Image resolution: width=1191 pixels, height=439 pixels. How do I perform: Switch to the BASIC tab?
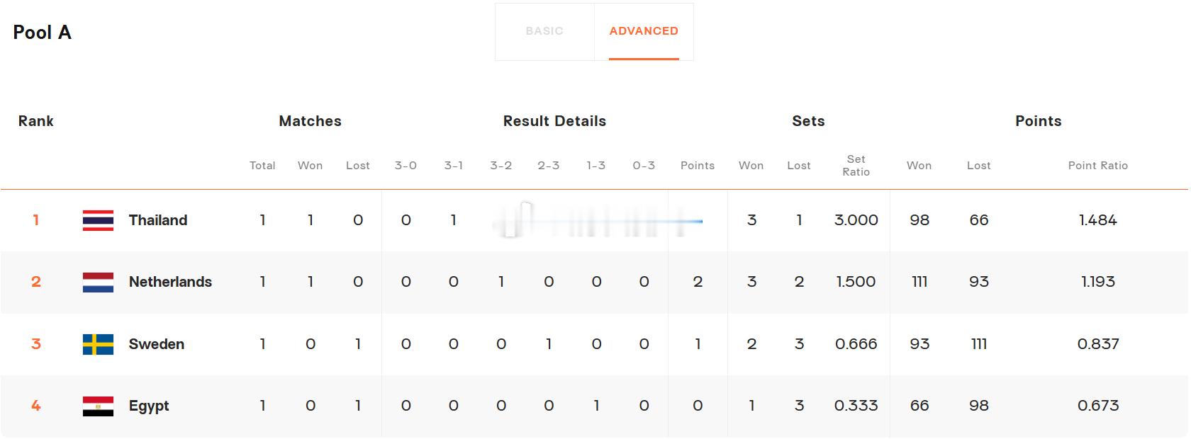544,31
